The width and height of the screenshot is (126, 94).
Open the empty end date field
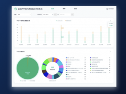[65, 15]
